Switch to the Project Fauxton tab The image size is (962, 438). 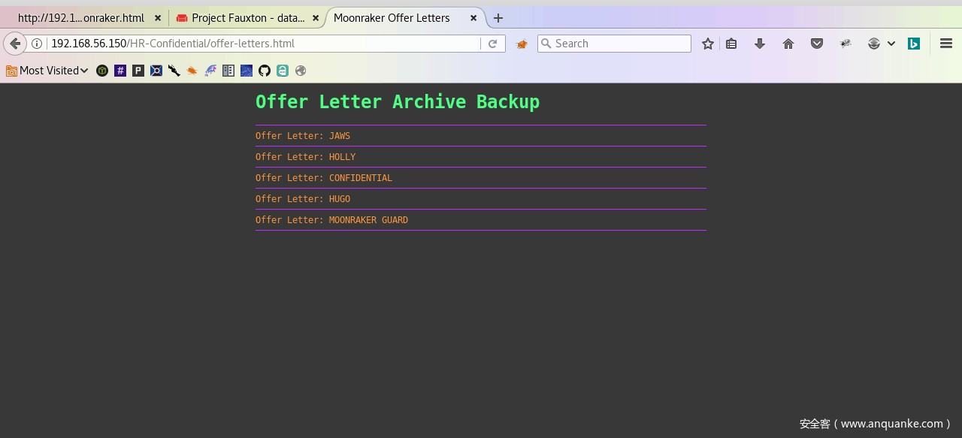point(240,18)
